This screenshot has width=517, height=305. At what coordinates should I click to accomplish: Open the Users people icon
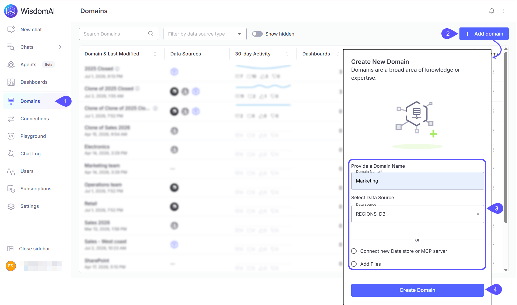(11, 171)
